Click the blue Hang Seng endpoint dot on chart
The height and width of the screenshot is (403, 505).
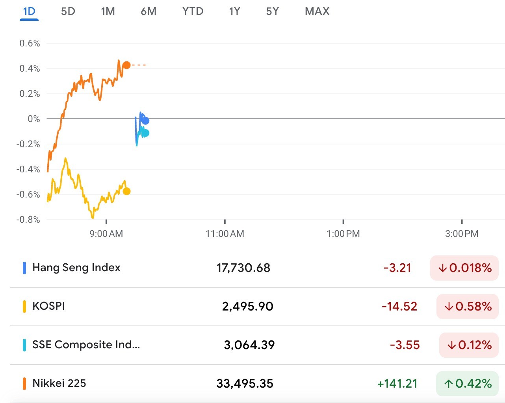[x=145, y=121]
